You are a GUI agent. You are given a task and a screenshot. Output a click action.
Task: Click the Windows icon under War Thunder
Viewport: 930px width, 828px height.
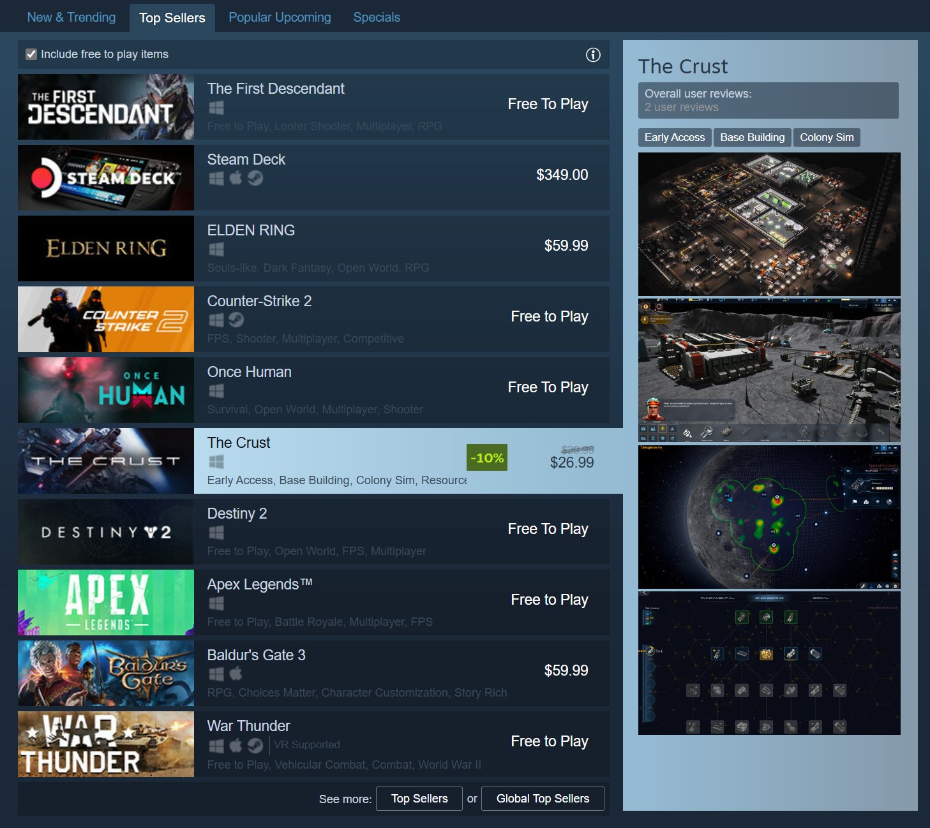coord(216,745)
